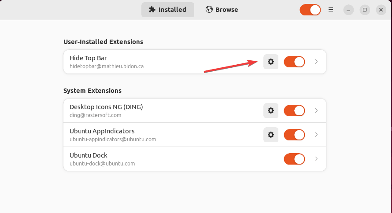Screen dimensions: 392x213
Task: Turn off Ubuntu AppIndicators extension switch
Action: pos(294,135)
